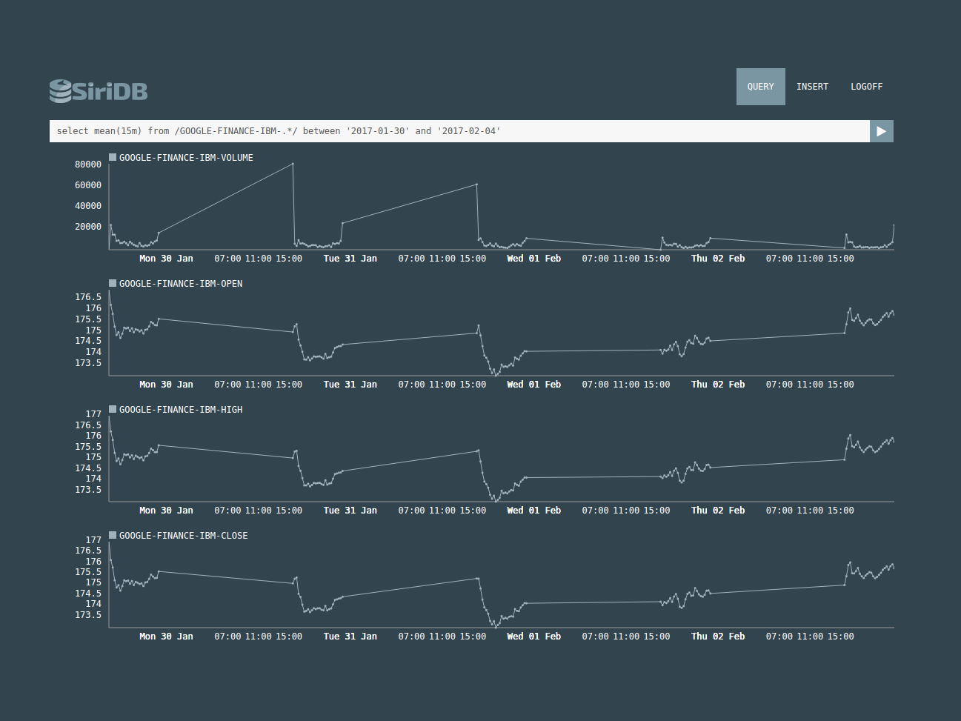Click the SiriDB logo
Image resolution: width=961 pixels, height=721 pixels.
pos(99,90)
